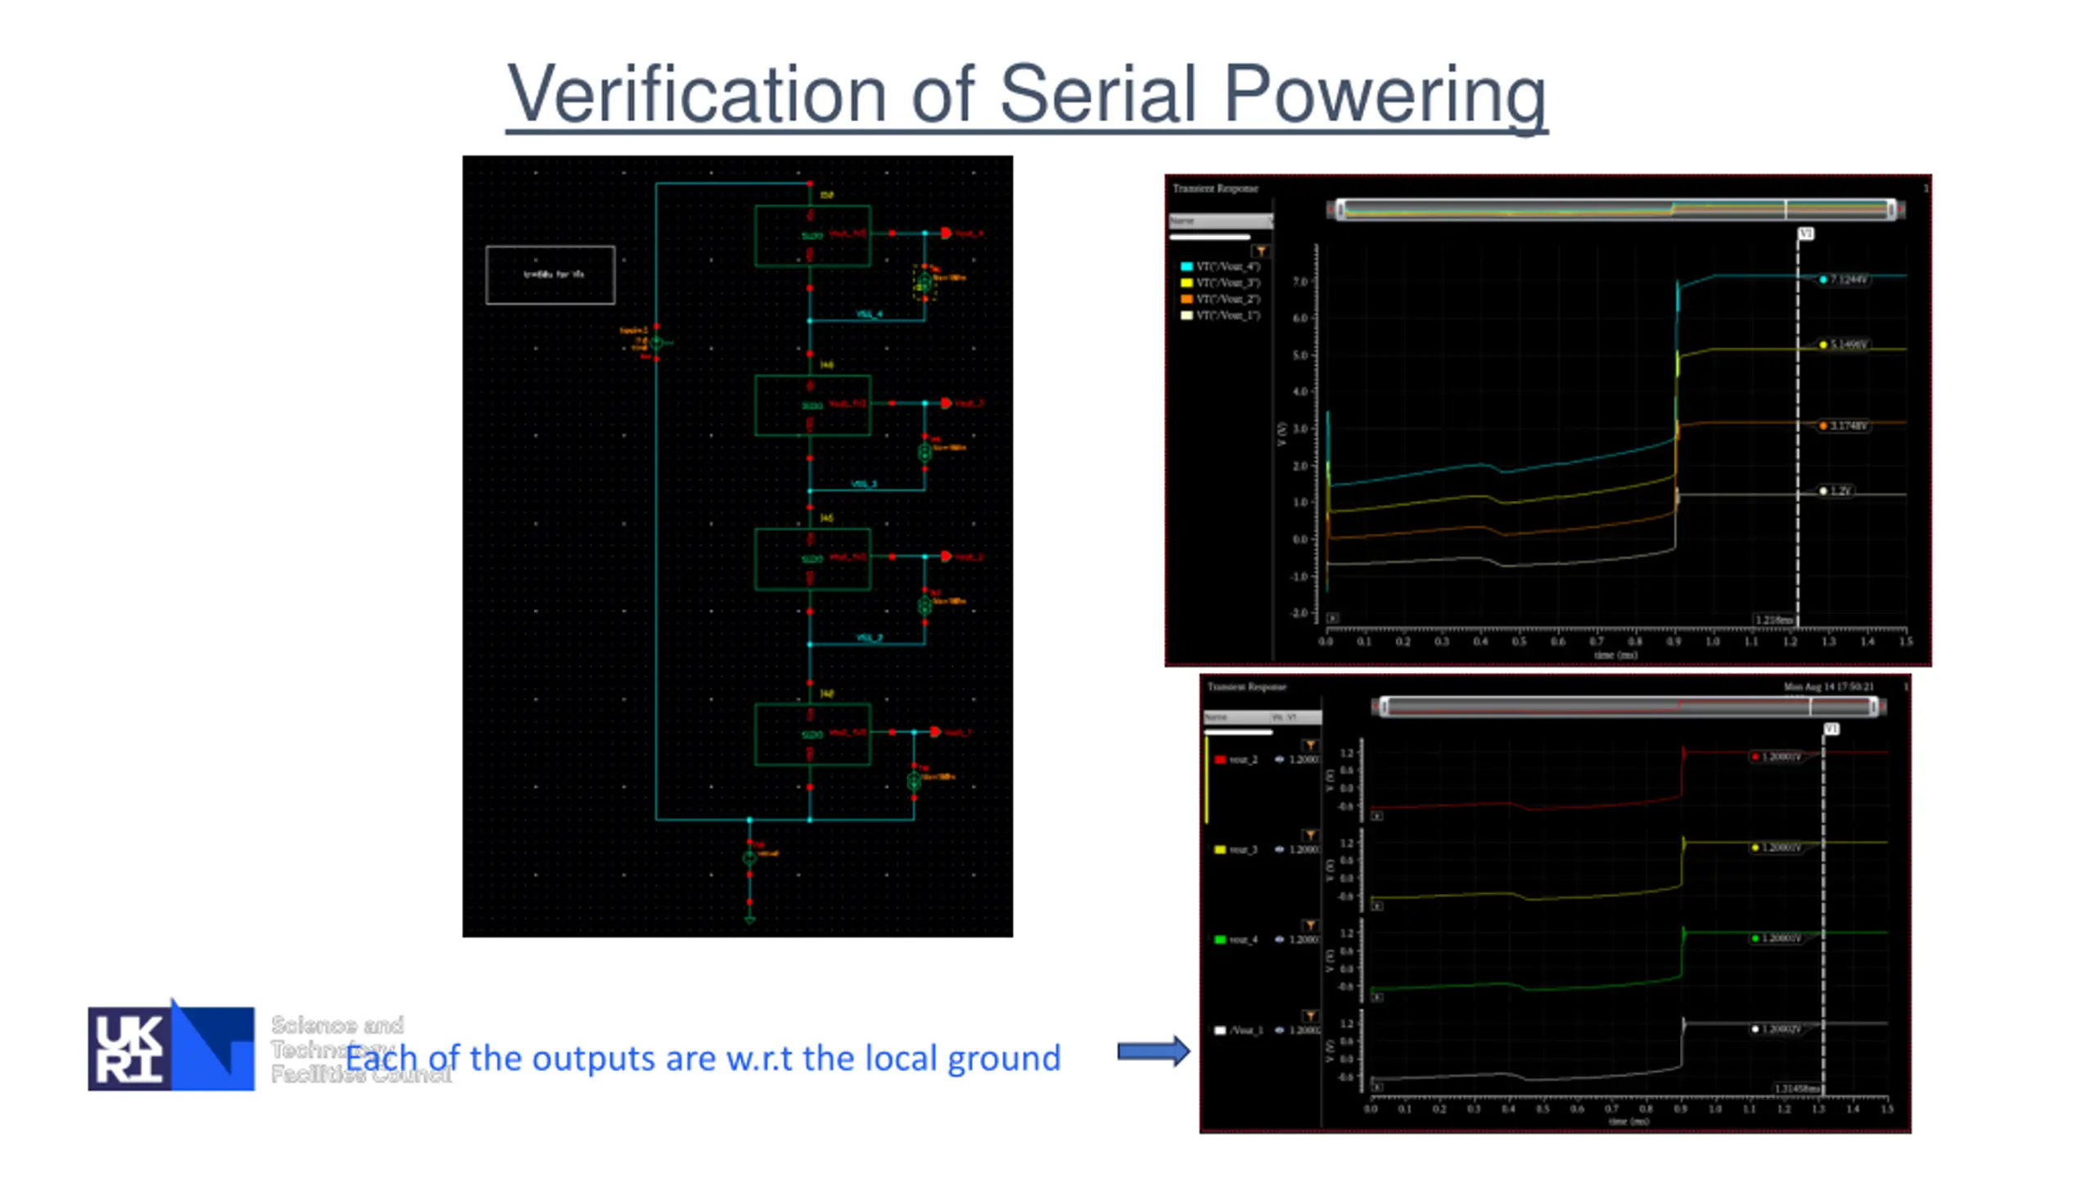Click the VSS_4 net label in schematic
The image size is (2096, 1179).
[870, 314]
